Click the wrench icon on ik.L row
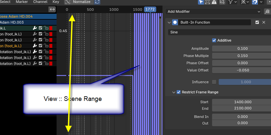The image size is (271, 135). tap(35, 28)
